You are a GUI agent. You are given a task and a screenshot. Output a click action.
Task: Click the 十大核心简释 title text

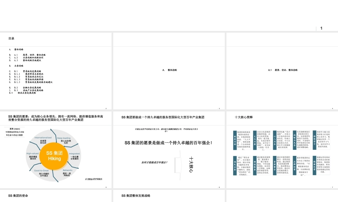coord(244,117)
